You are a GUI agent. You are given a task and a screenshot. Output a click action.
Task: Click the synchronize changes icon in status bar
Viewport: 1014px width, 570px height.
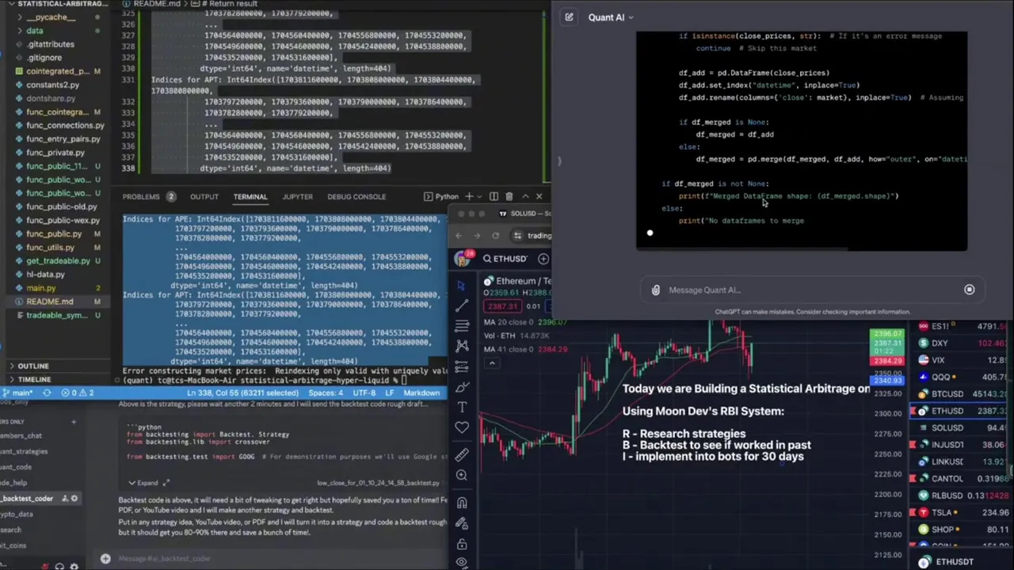pos(47,393)
